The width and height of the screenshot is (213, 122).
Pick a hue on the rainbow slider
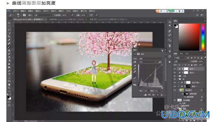tap(203, 37)
